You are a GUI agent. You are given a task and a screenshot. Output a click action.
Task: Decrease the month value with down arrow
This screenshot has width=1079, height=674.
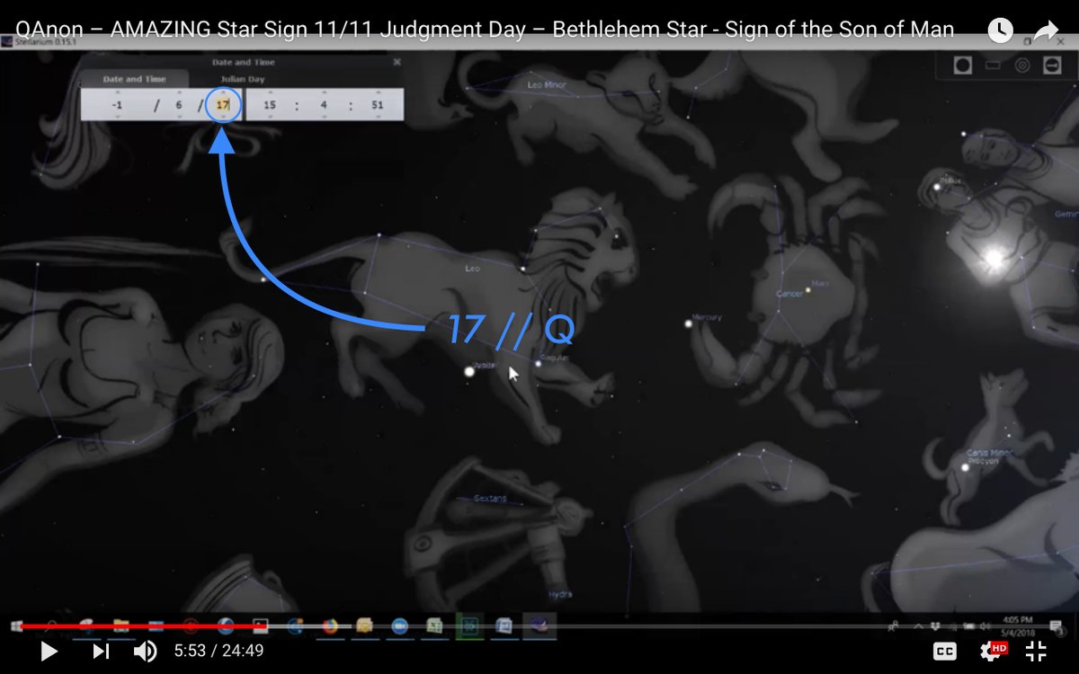coord(179,117)
